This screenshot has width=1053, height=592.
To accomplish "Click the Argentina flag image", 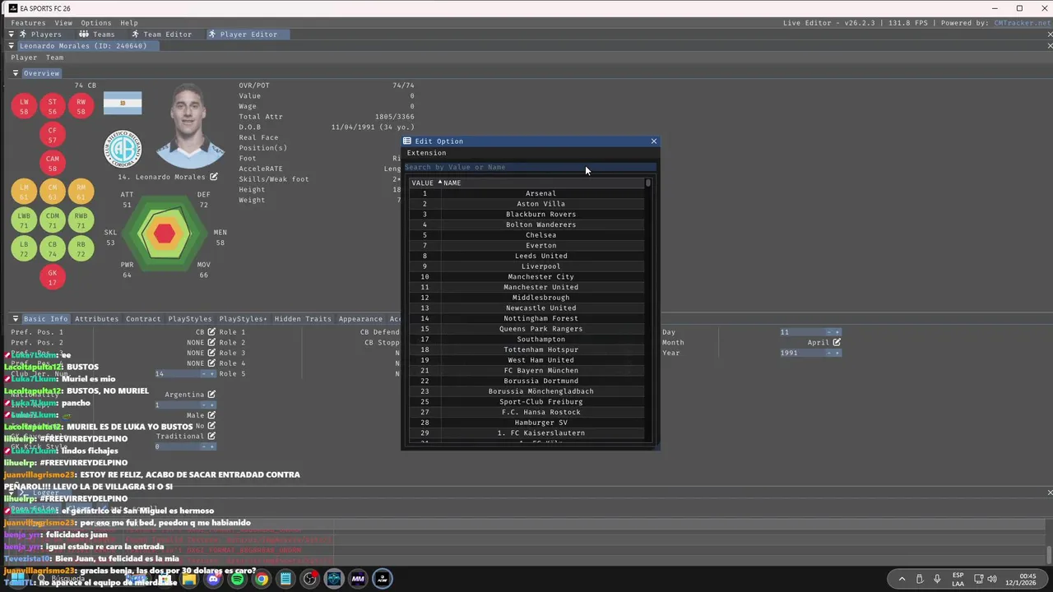I will coord(123,103).
